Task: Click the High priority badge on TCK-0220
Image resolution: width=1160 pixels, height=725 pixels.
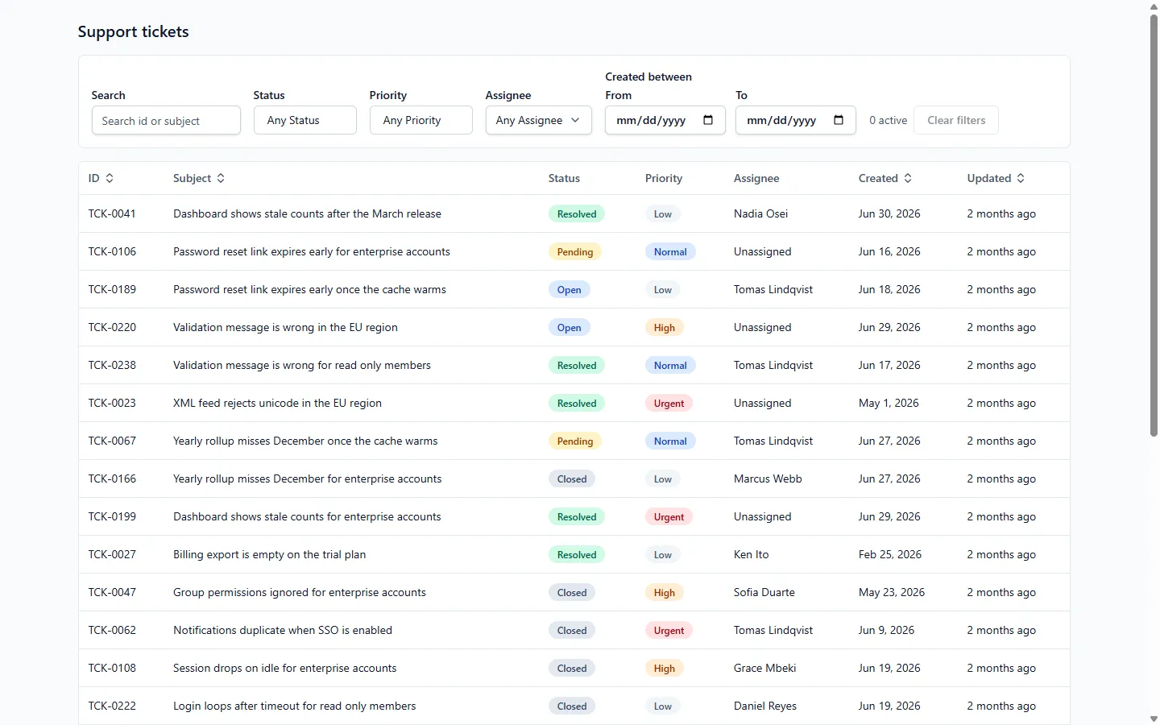Action: click(665, 327)
